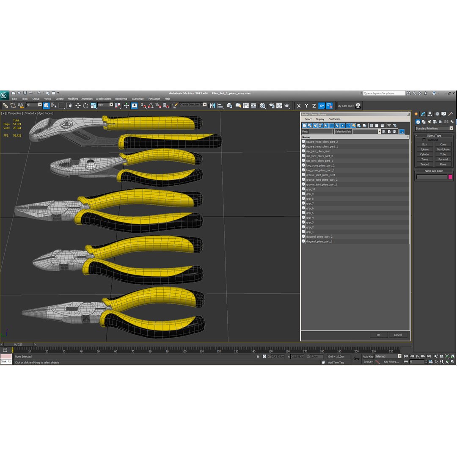Select Geometry category in Create panel
Screen dimensions: 457x457
click(418, 122)
